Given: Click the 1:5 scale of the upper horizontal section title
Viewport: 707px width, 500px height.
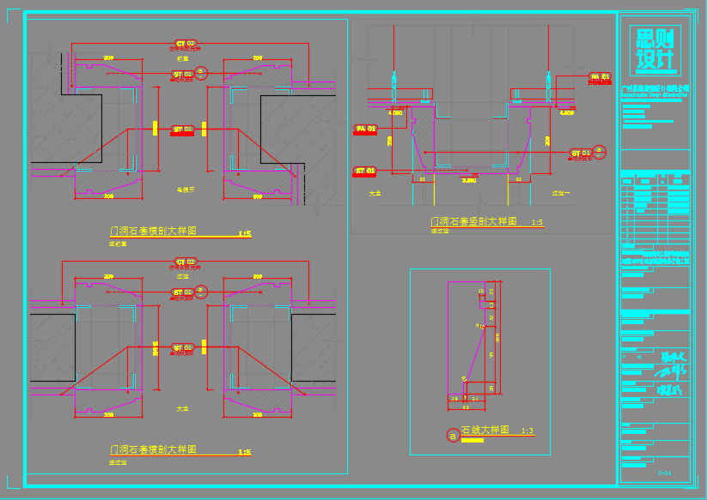Looking at the screenshot, I should click(x=244, y=233).
